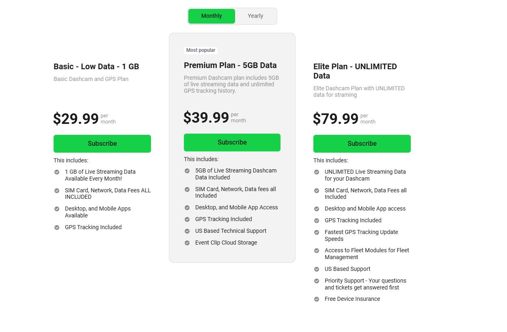This screenshot has width=507, height=332.
Task: Select checkmark beside "Priority Support" feature
Action: [x=317, y=281]
